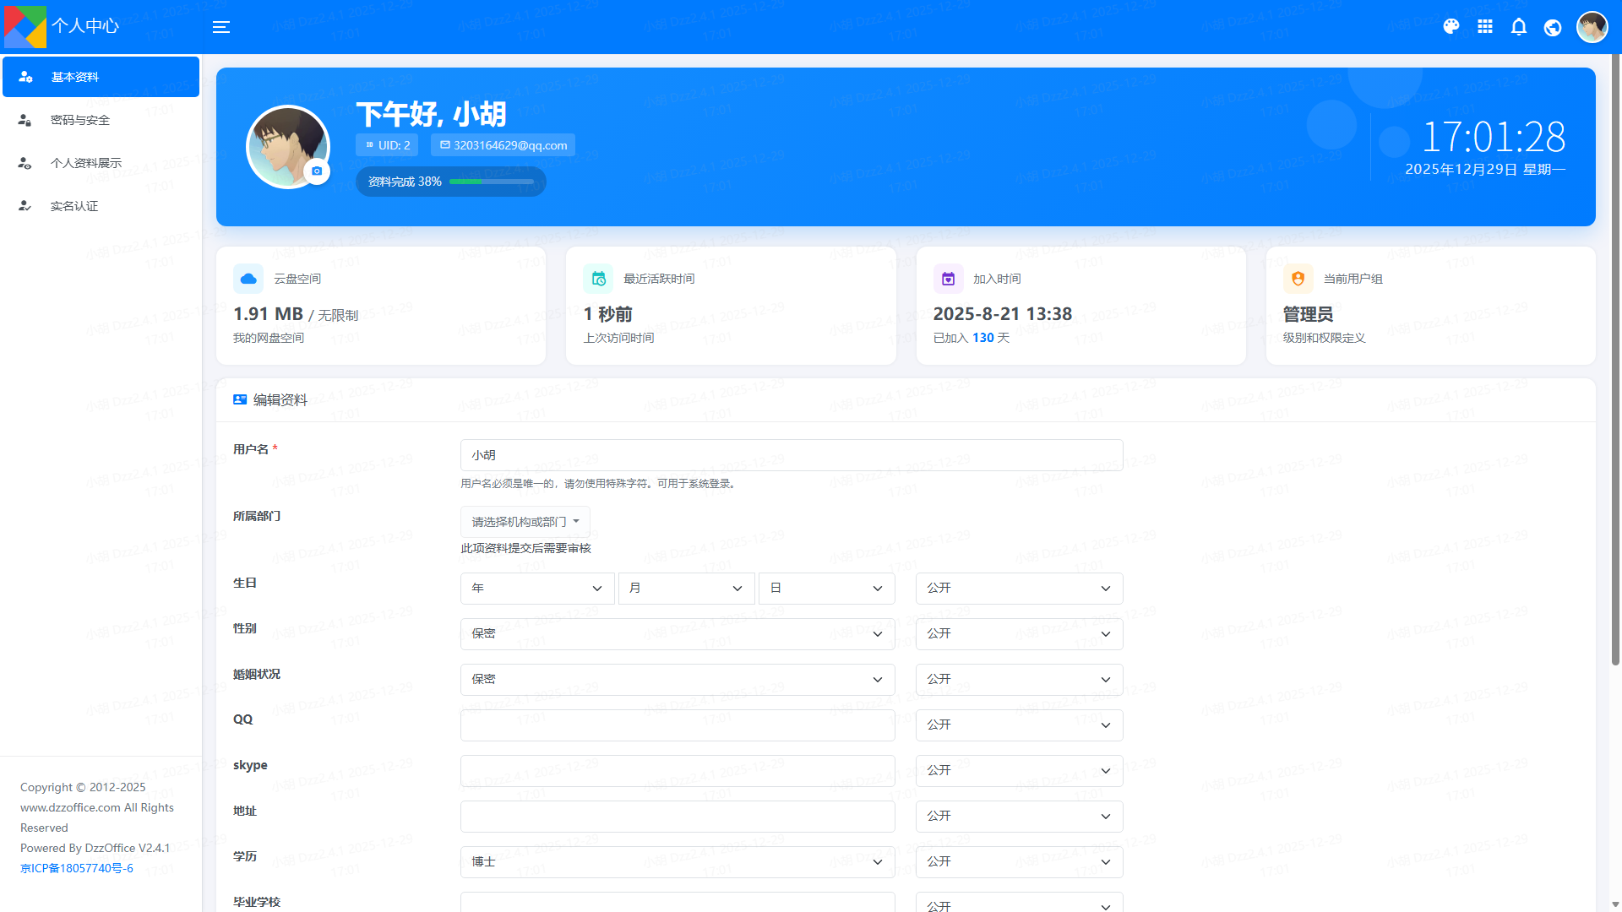
Task: Click the page vertical scrollbar
Action: [x=1615, y=361]
